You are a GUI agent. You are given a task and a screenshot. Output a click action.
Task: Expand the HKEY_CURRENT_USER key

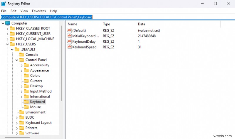(x=7, y=34)
